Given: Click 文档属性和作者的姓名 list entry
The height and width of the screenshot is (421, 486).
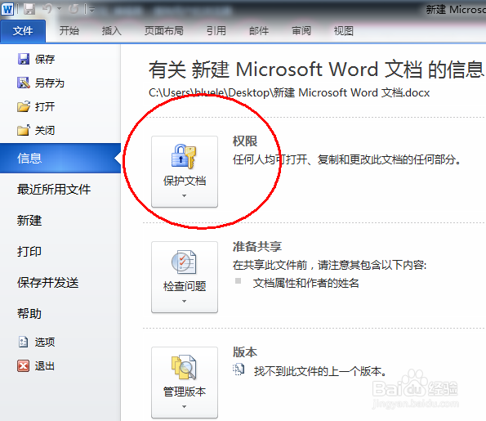Looking at the screenshot, I should (306, 283).
